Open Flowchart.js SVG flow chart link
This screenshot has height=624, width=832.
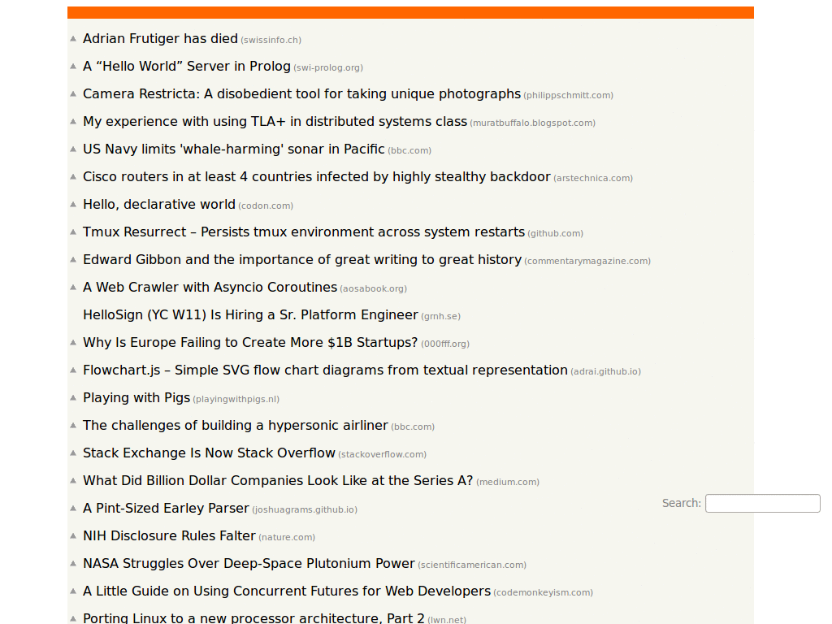pos(325,370)
